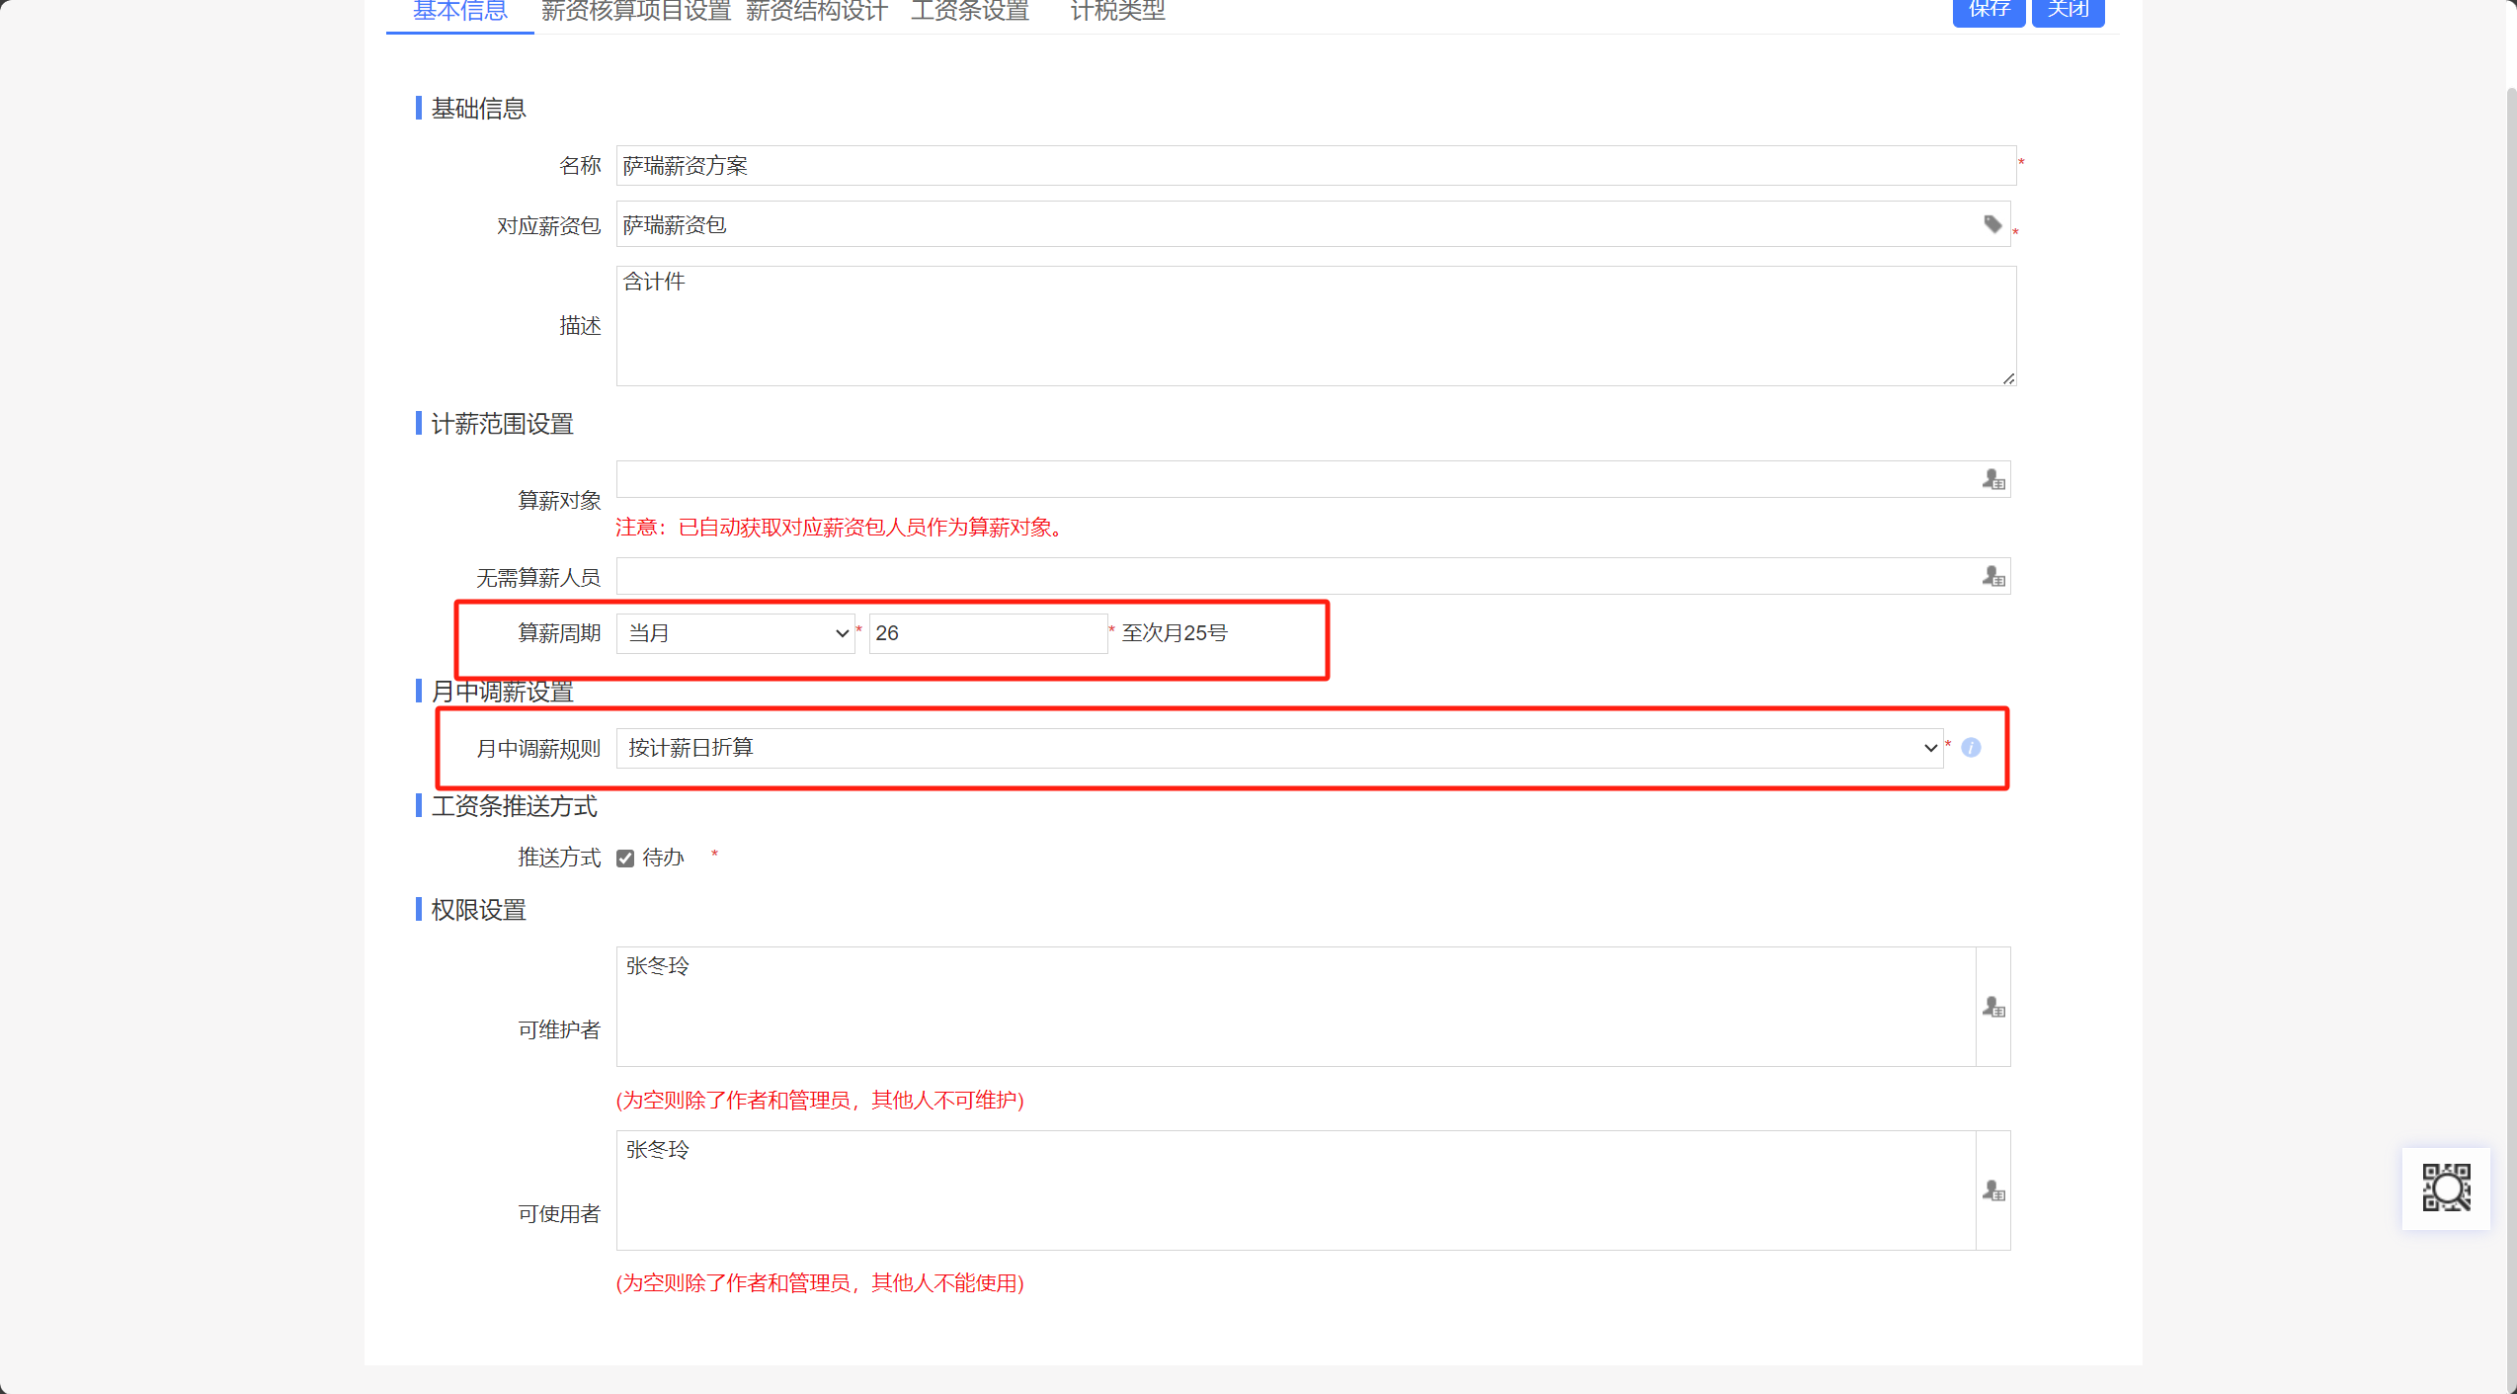Switch to 薪资结构设计 tab
2517x1394 pixels.
pyautogui.click(x=816, y=12)
